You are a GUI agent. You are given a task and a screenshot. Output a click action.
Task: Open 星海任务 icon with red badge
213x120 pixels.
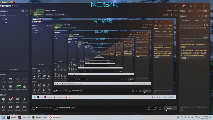click(10, 100)
